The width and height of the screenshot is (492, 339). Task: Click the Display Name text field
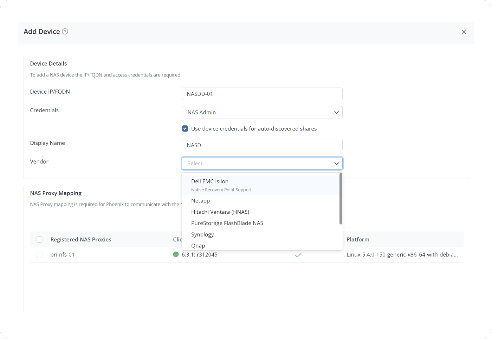click(262, 145)
